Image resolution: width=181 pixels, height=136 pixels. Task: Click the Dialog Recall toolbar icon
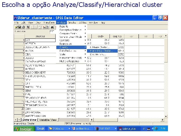coord(28,27)
